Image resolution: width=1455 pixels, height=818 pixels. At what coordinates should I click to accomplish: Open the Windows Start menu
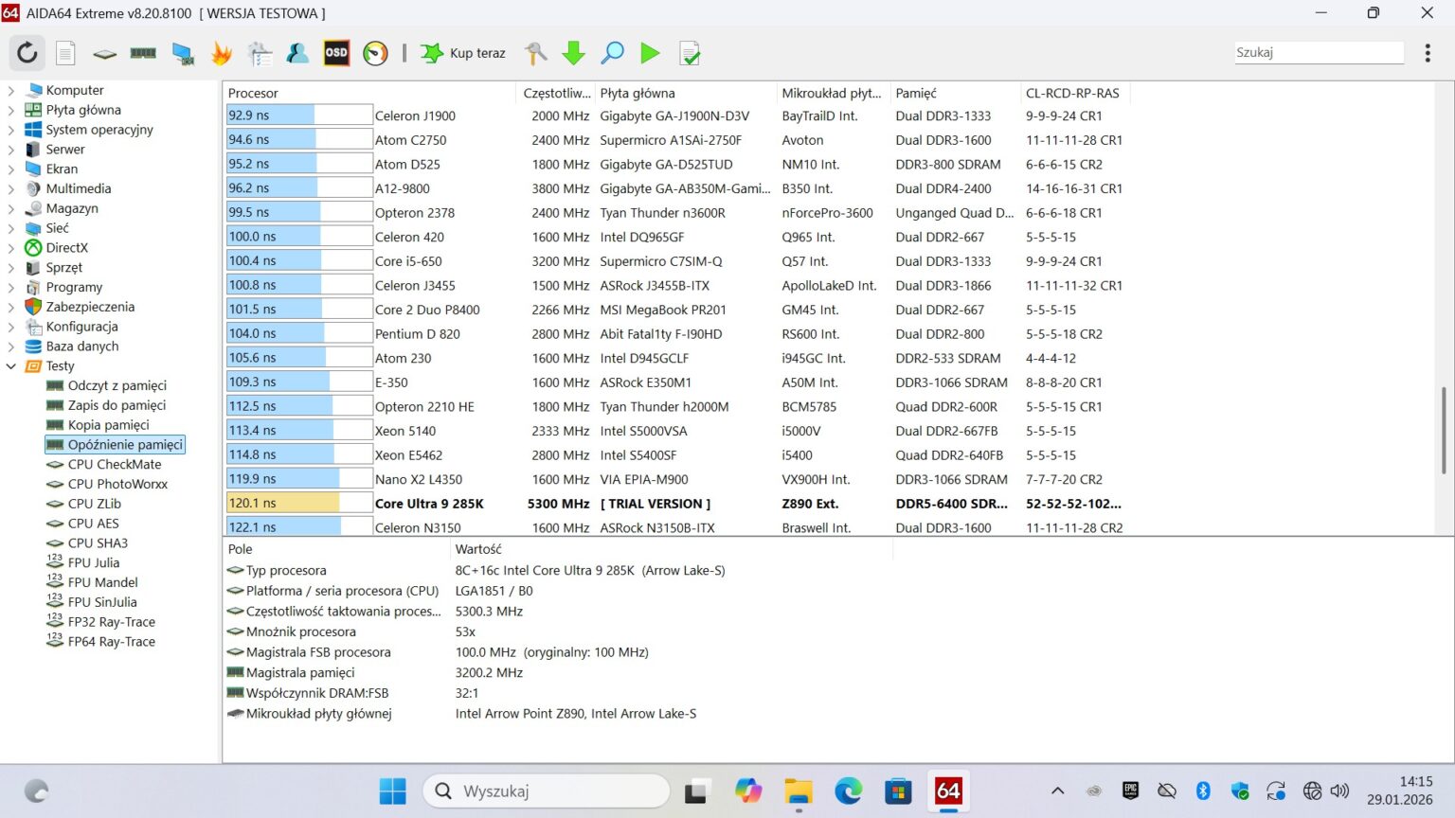[392, 791]
